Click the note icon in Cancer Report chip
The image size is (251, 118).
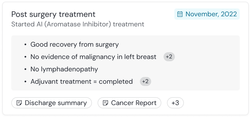click(105, 103)
